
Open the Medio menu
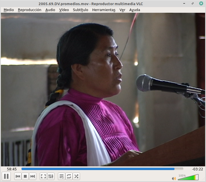(9, 10)
